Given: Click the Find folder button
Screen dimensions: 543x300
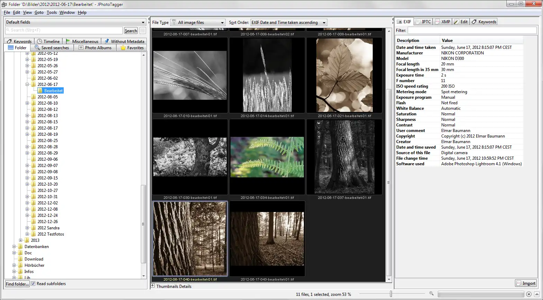Looking at the screenshot, I should click(17, 284).
